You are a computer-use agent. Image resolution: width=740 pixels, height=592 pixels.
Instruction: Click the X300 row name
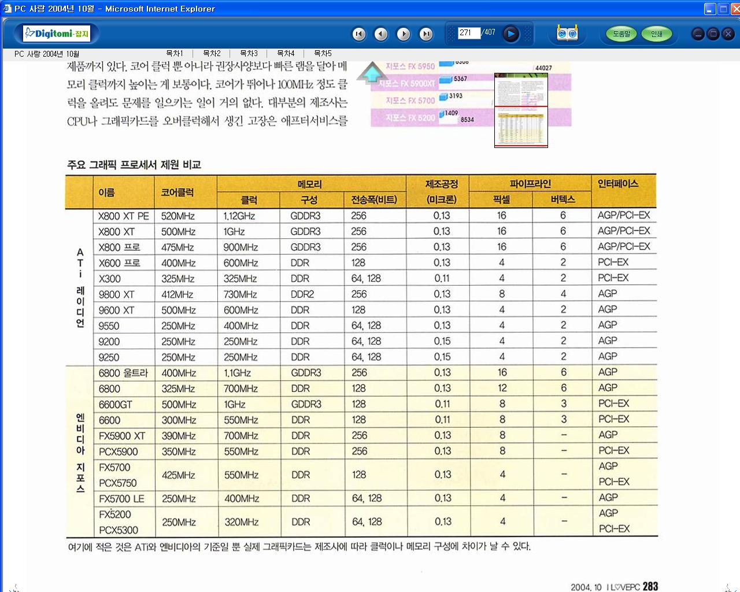(110, 279)
